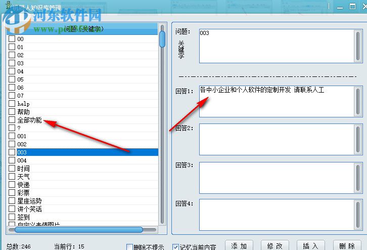Uncheck the 记忆当前内容 option
Viewport: 367px width, 250px height.
[x=175, y=247]
